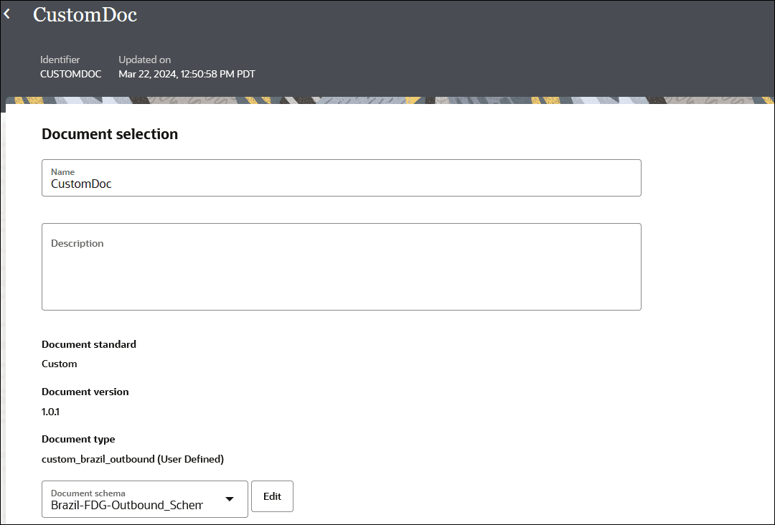Click the small Name label inside field

click(62, 172)
